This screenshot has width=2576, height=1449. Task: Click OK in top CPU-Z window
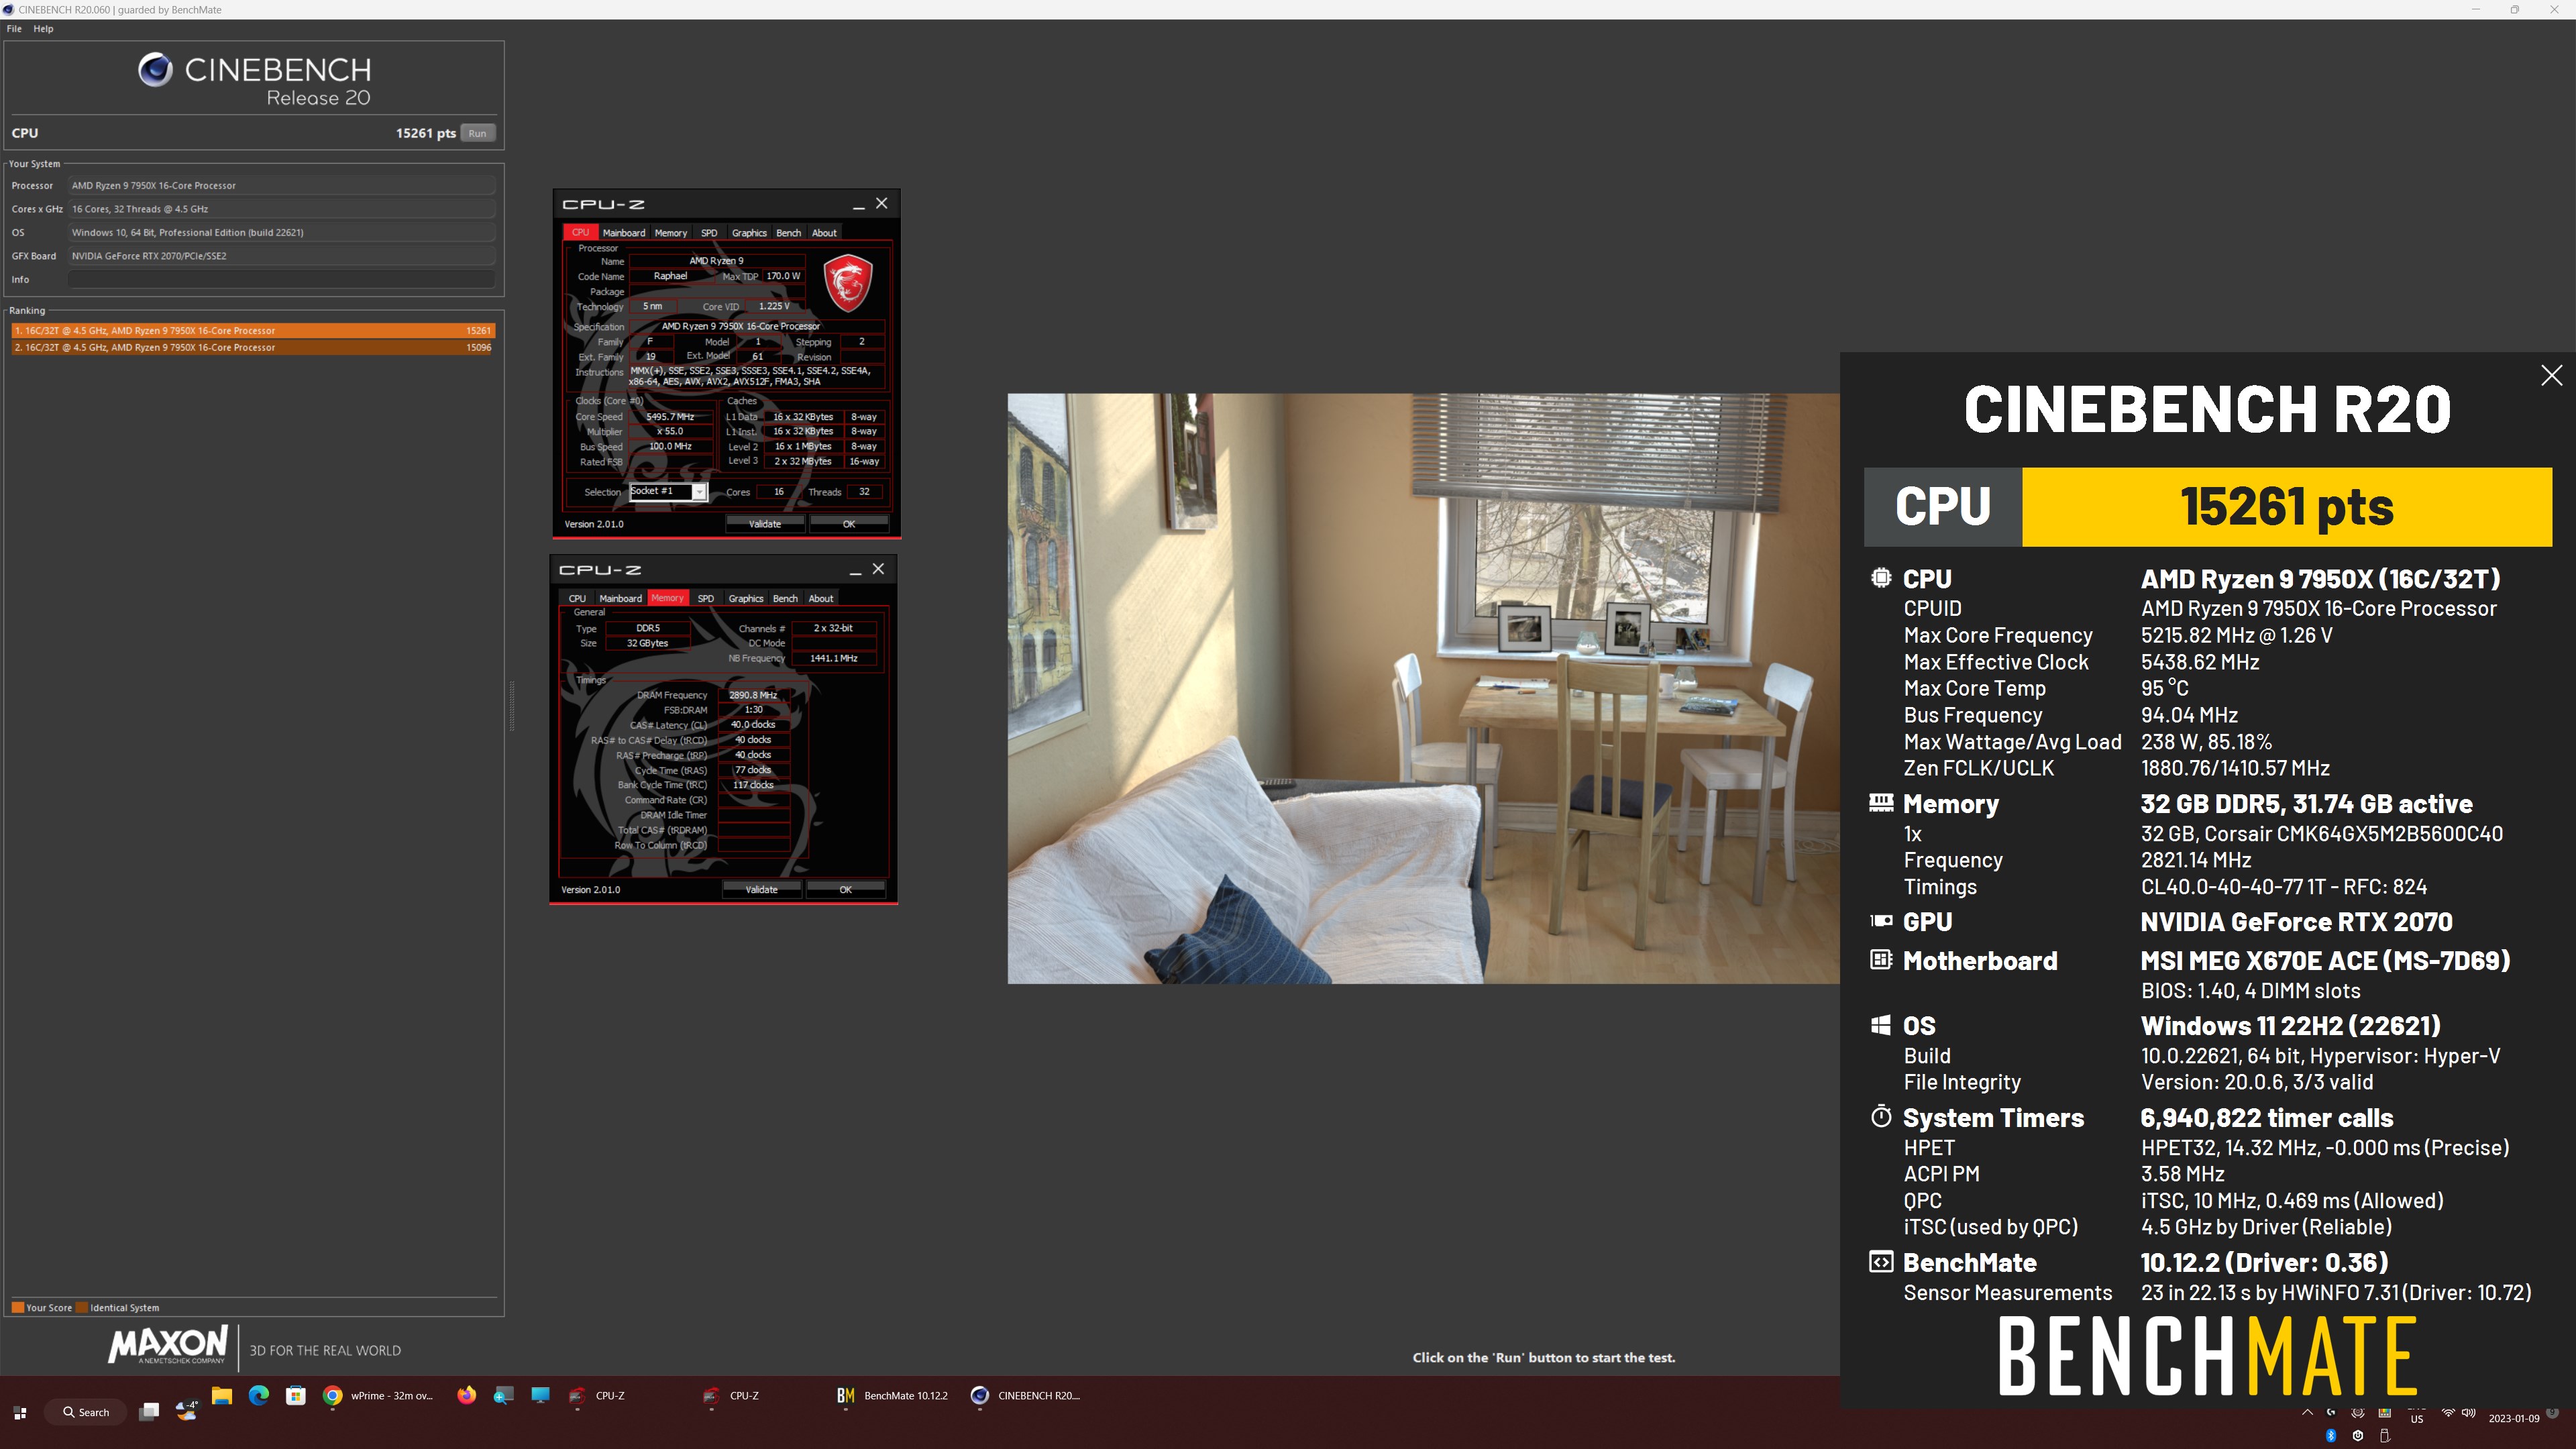pyautogui.click(x=849, y=524)
